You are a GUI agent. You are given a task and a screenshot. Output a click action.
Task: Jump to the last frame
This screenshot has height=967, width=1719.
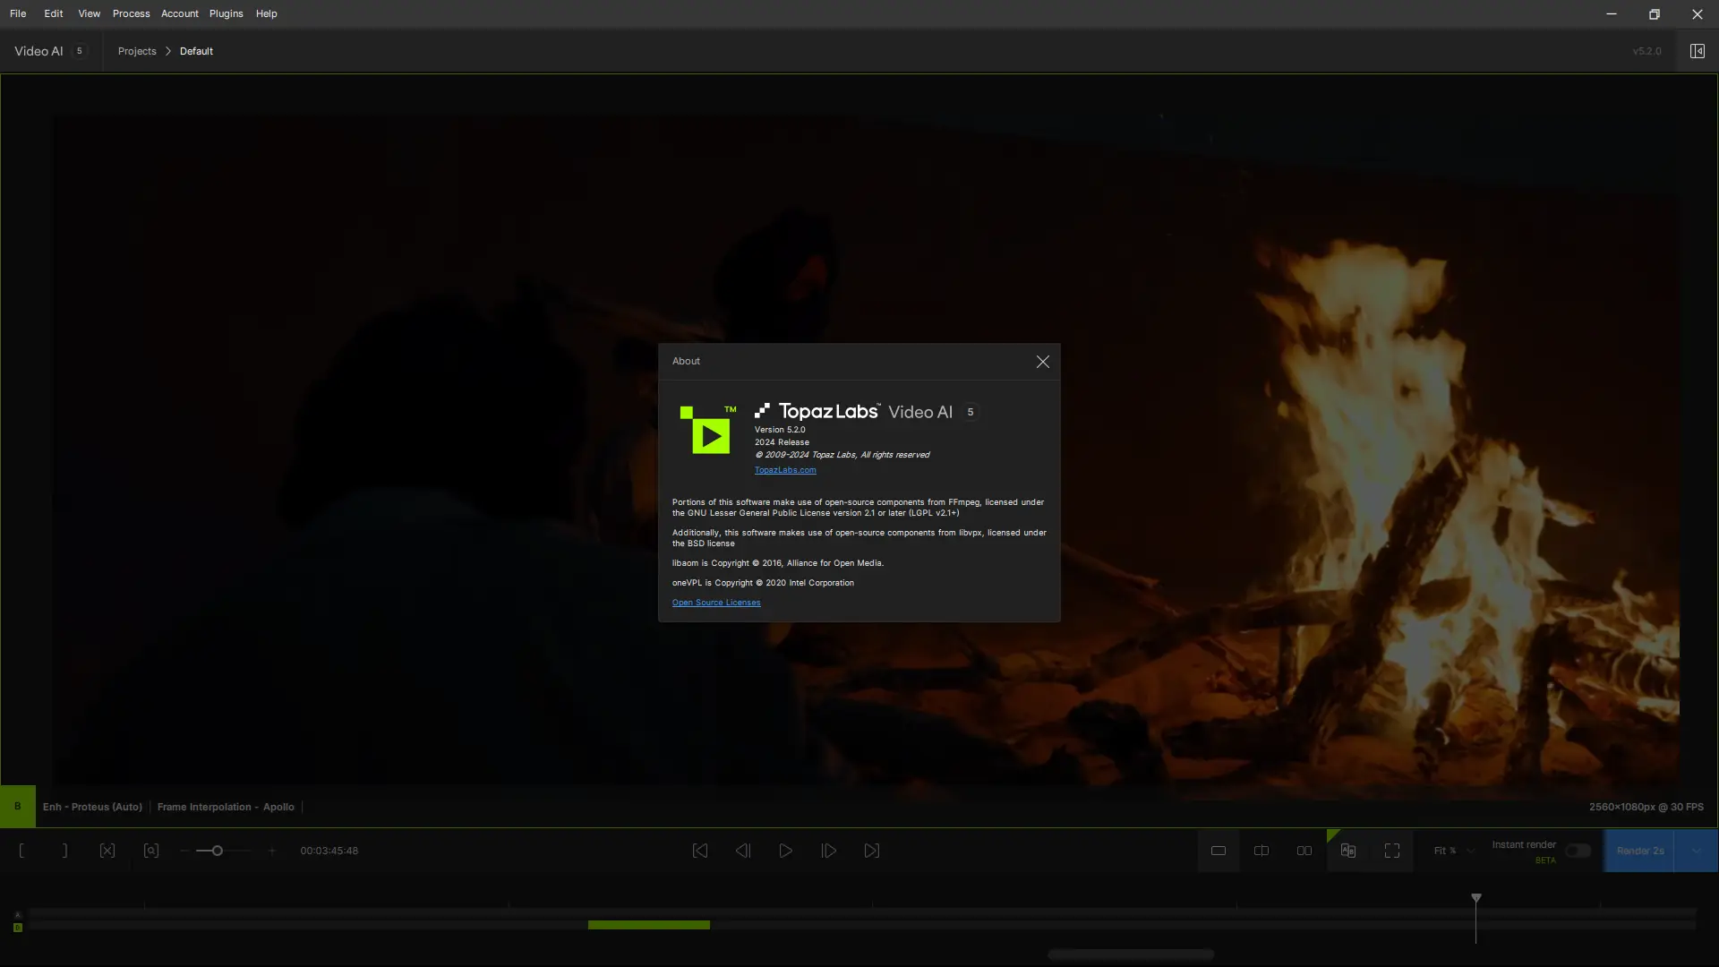[871, 851]
